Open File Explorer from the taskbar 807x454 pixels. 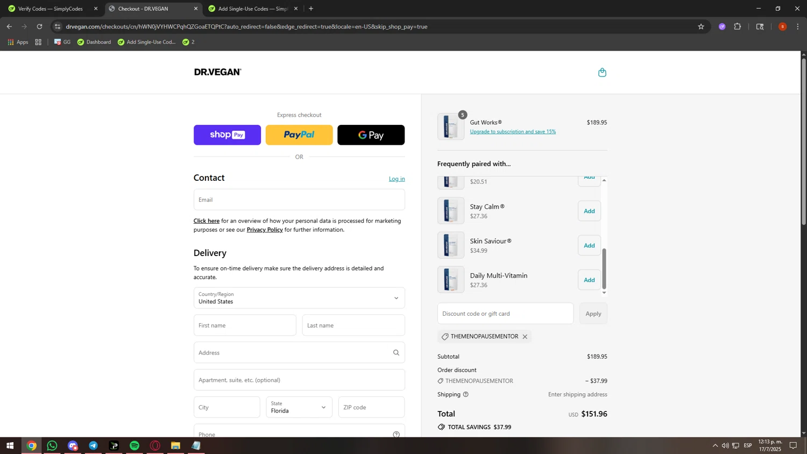(x=176, y=445)
